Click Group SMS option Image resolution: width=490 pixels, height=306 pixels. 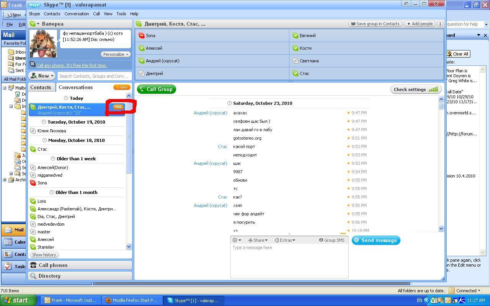point(332,240)
